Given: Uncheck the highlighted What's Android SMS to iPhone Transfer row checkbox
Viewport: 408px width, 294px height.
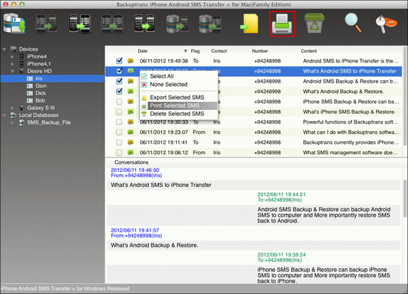Looking at the screenshot, I should pyautogui.click(x=119, y=71).
